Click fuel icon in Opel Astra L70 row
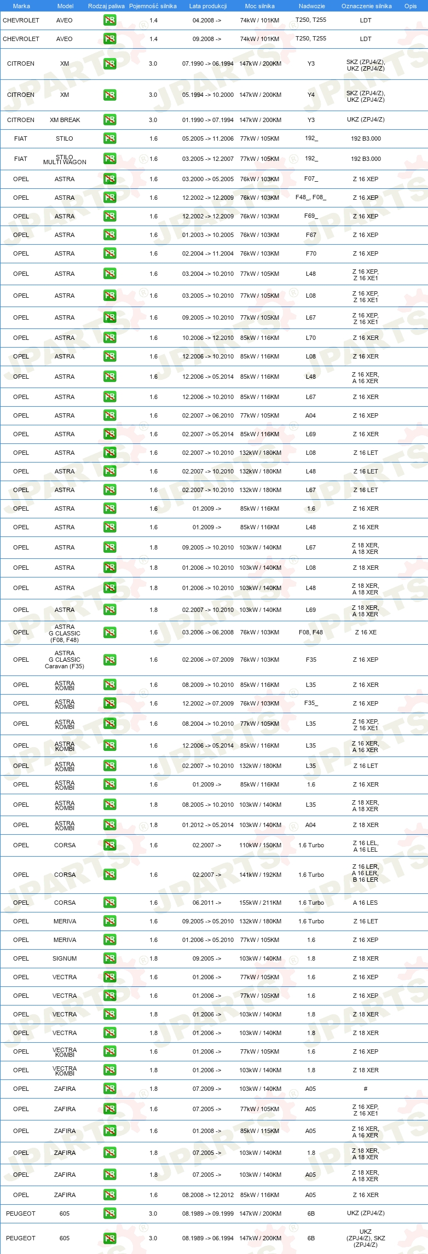Viewport: 428px width, 1254px height. coord(109,338)
